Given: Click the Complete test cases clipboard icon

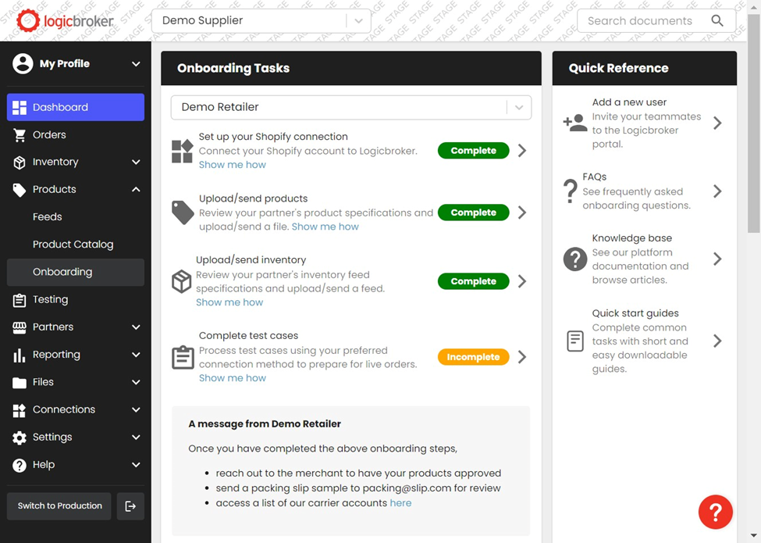Looking at the screenshot, I should click(x=183, y=357).
